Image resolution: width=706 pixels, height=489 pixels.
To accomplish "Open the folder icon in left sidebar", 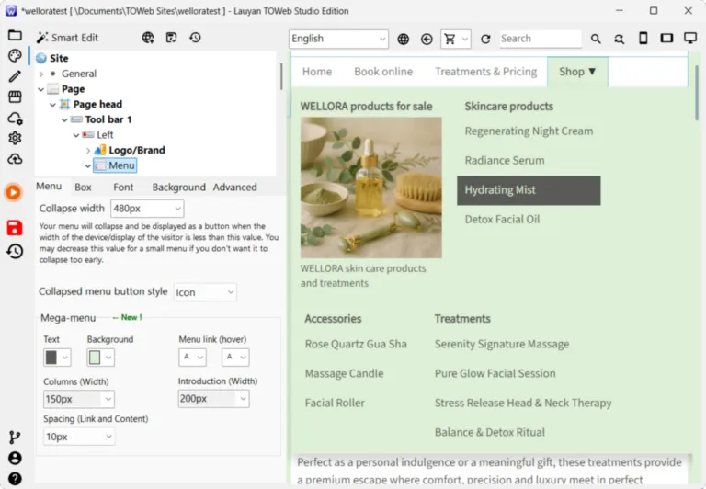I will click(15, 35).
